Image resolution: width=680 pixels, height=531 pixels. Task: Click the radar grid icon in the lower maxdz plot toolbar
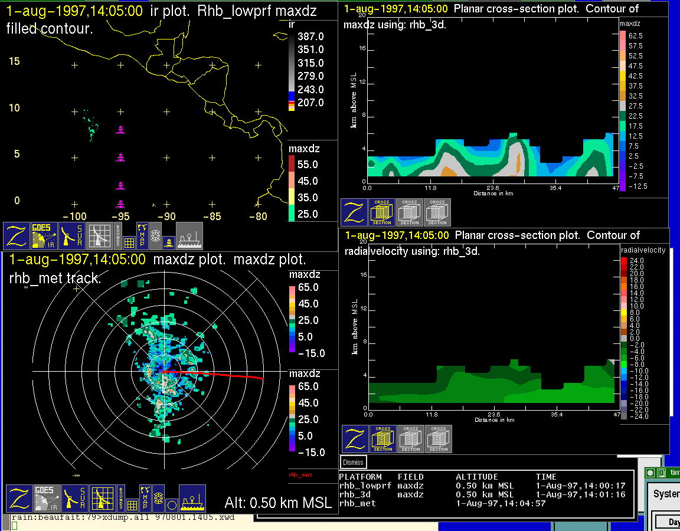101,499
